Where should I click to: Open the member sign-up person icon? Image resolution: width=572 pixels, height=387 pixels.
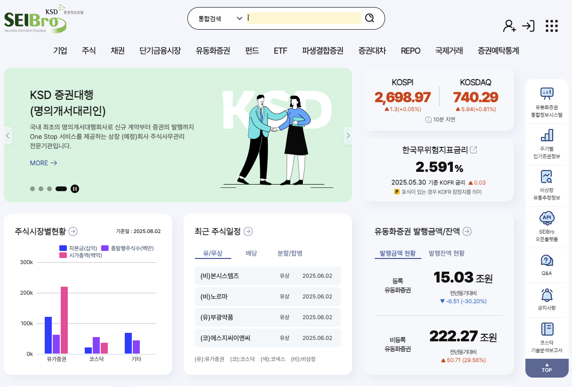tap(509, 26)
